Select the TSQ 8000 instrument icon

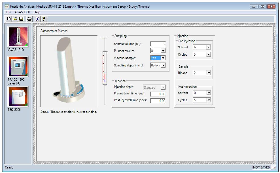pos(18,97)
